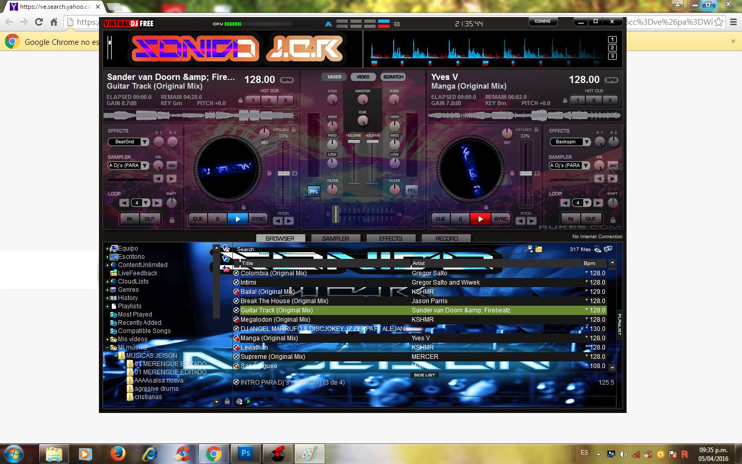Image resolution: width=742 pixels, height=464 pixels.
Task: Click the left channel Filter knob
Action: [332, 189]
